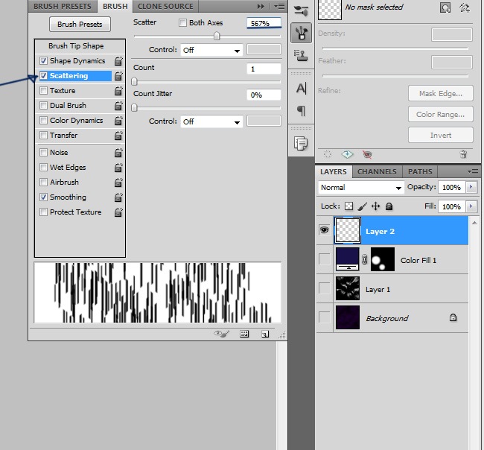Open the Brush Presets dock icon
This screenshot has height=450, width=484.
pyautogui.click(x=301, y=10)
